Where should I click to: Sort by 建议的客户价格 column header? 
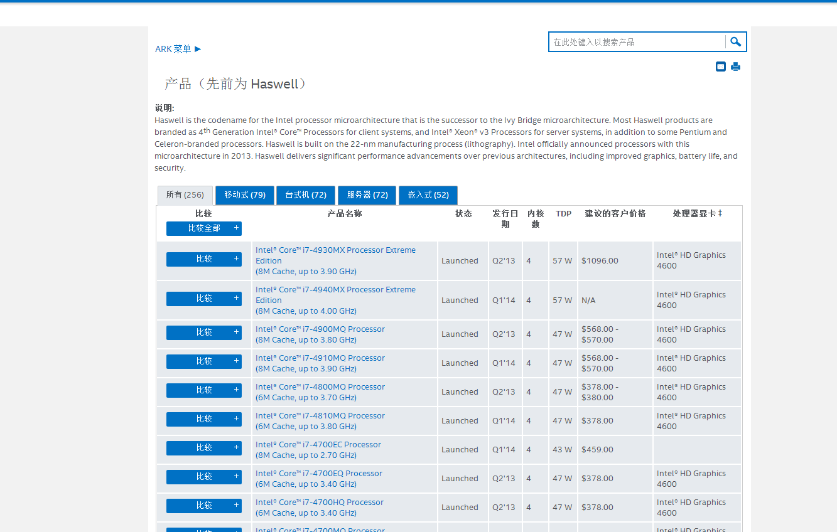pos(615,214)
